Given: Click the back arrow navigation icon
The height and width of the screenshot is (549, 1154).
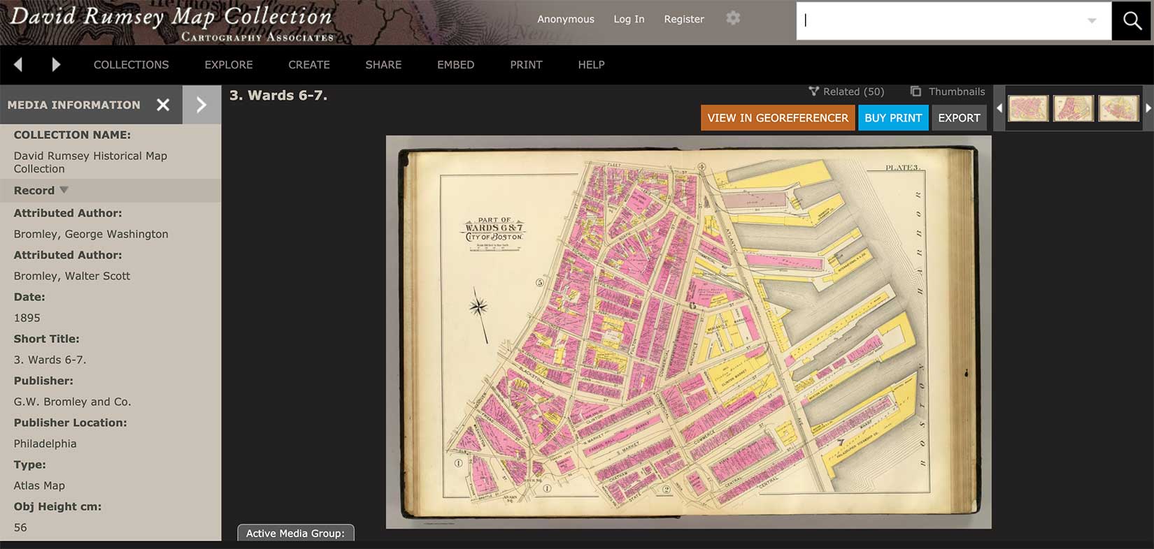Looking at the screenshot, I should tap(18, 64).
